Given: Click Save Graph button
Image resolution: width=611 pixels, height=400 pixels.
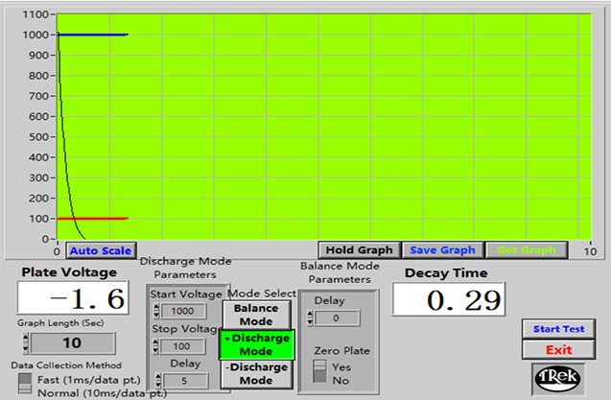Looking at the screenshot, I should (435, 250).
